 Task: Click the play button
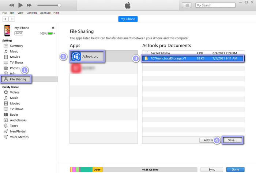coord(20,5)
